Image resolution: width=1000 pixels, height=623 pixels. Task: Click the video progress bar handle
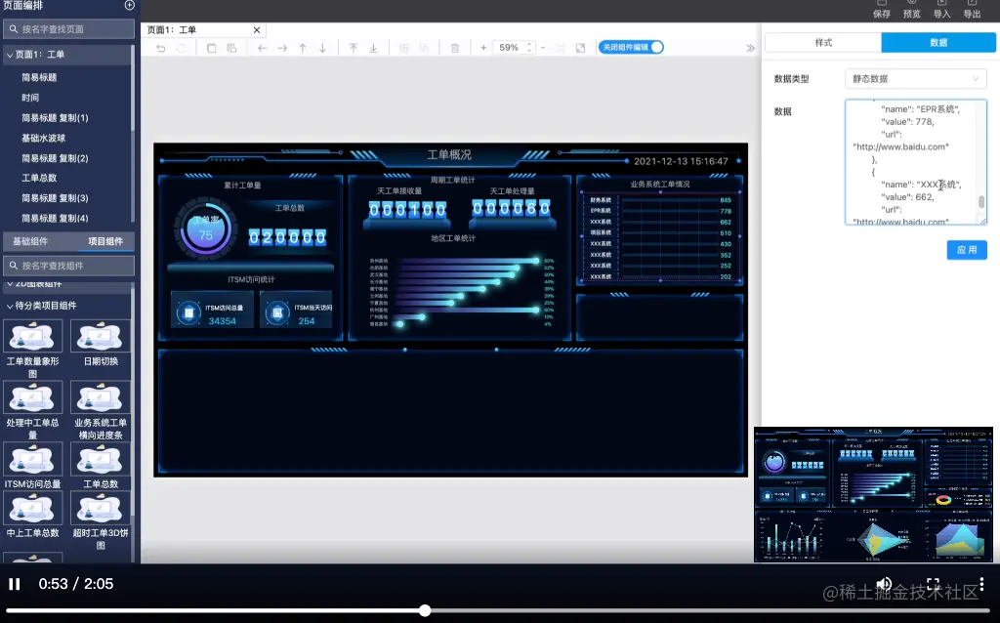(x=425, y=611)
